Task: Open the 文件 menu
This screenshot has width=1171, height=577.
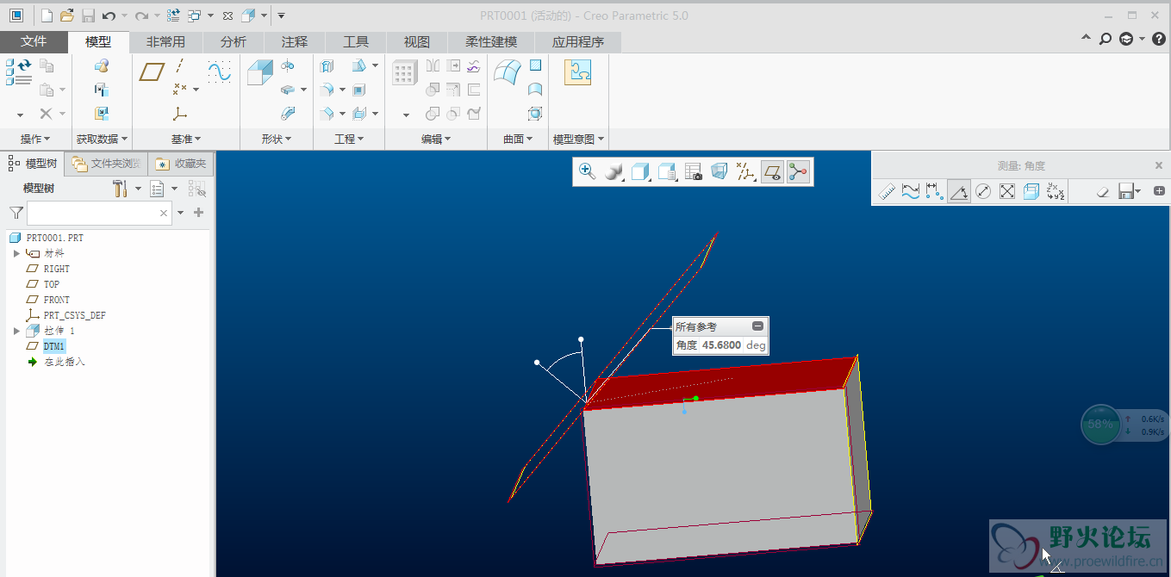Action: pyautogui.click(x=34, y=42)
